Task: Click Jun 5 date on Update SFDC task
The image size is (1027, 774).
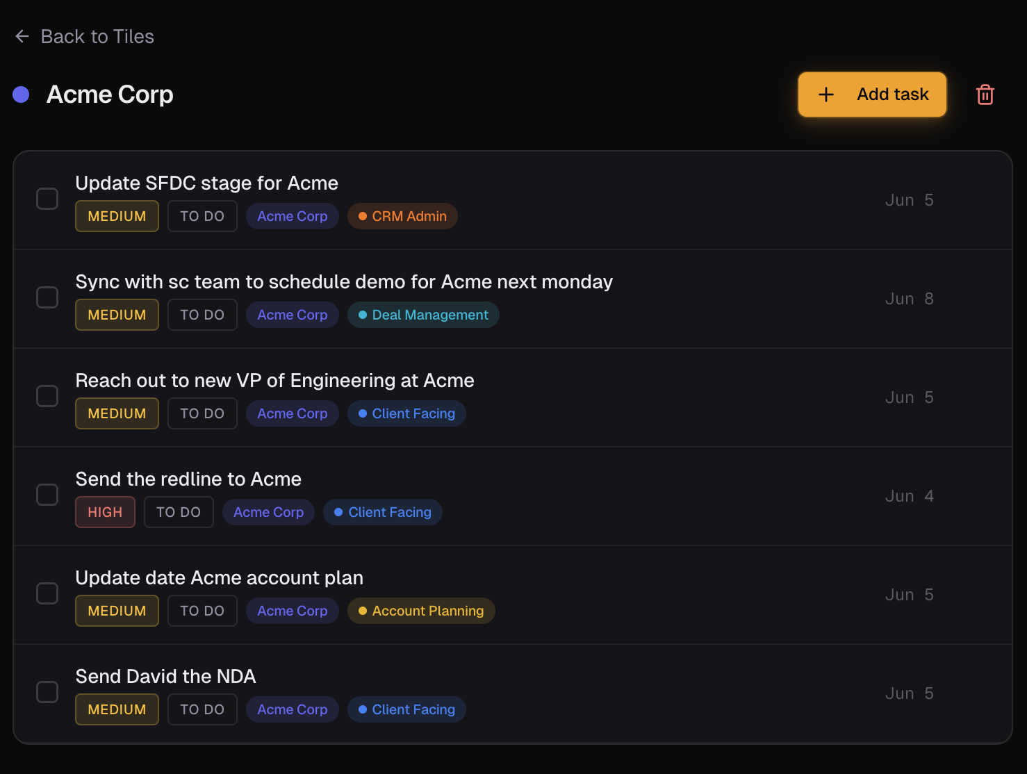Action: tap(909, 200)
